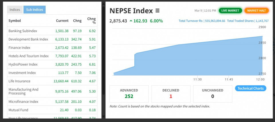Sort table by Current column header

62,21
